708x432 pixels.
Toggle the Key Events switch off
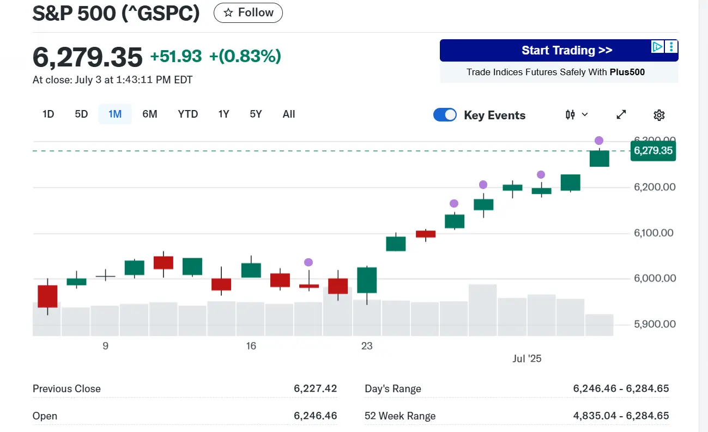445,115
